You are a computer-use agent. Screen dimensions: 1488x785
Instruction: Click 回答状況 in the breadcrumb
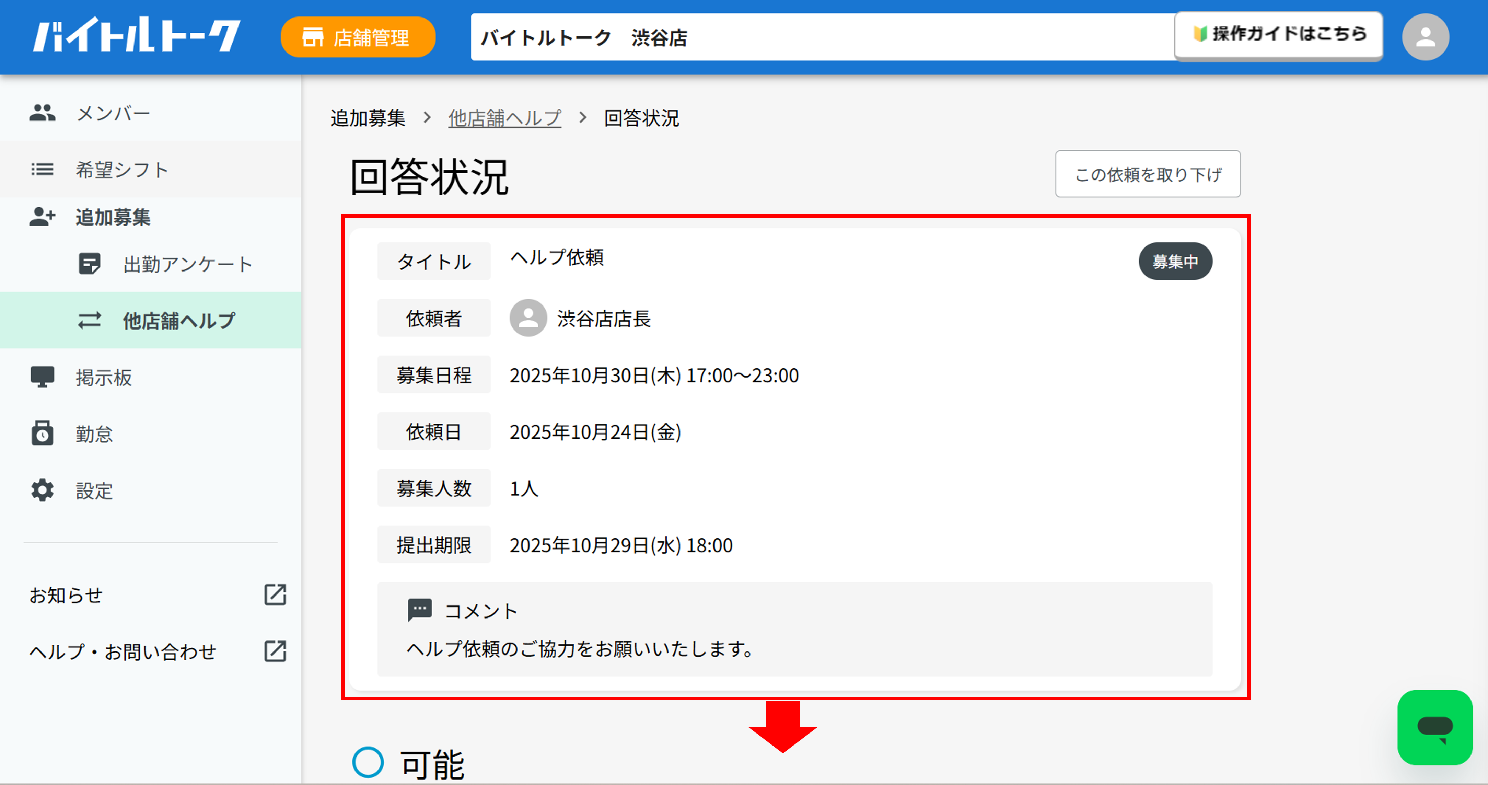click(641, 118)
